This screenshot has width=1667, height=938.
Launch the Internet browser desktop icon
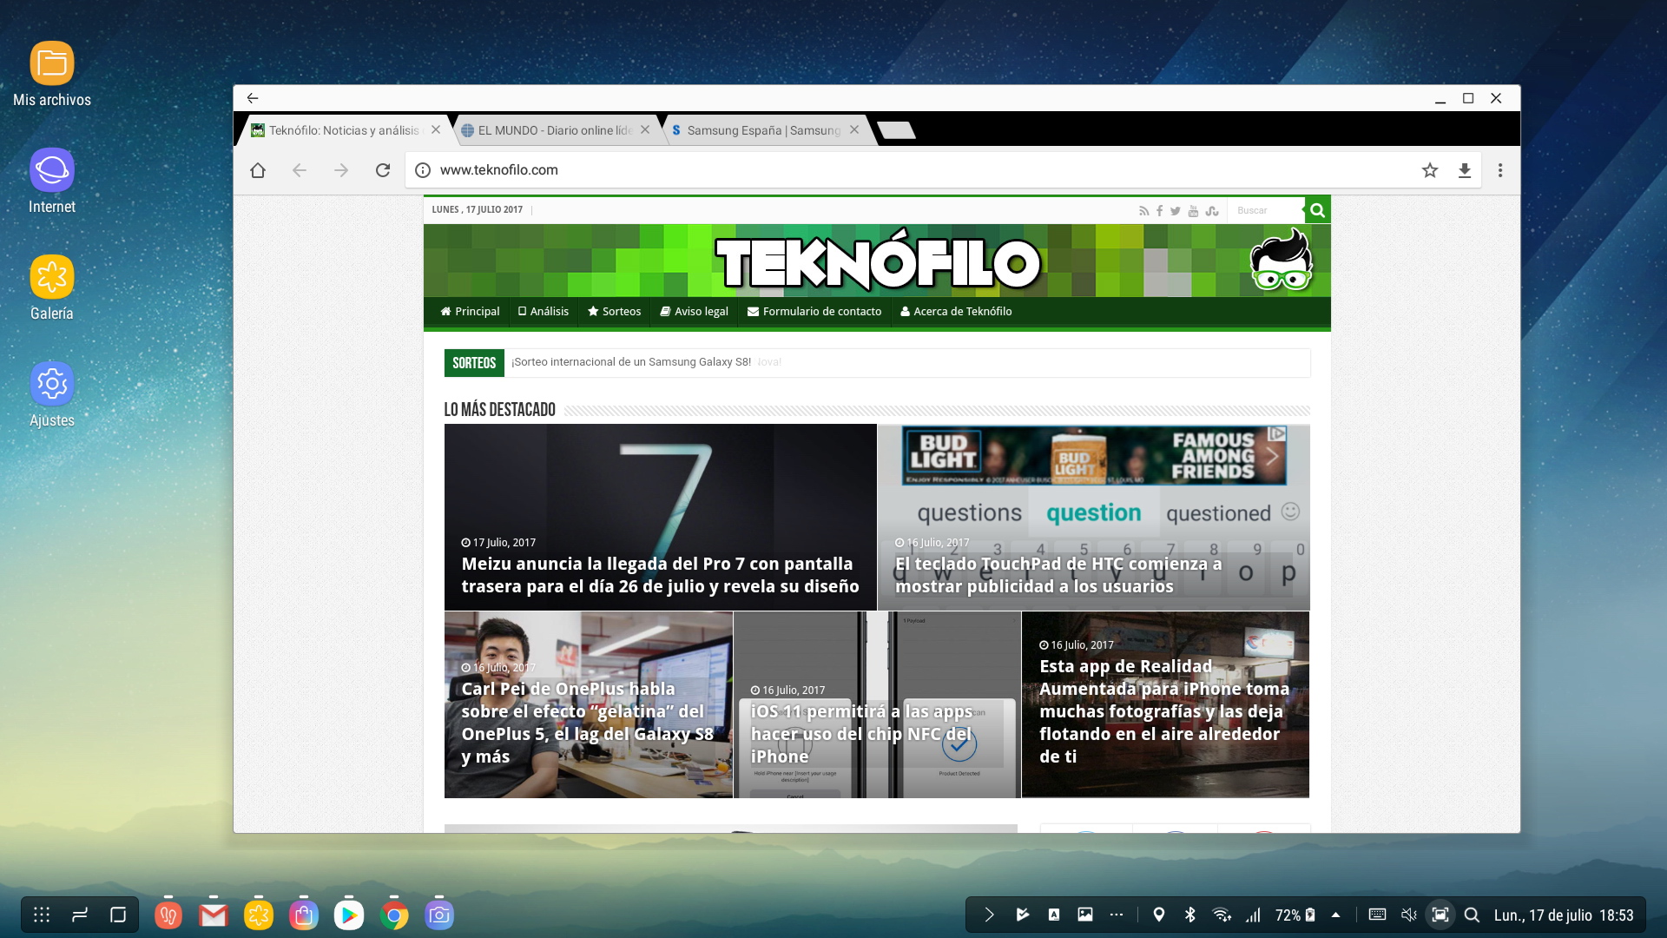[x=52, y=170]
